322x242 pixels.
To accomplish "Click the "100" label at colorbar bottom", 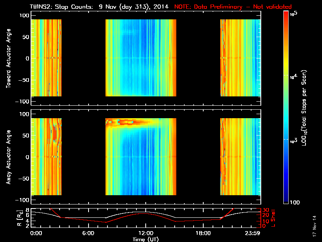I will click(x=295, y=202).
